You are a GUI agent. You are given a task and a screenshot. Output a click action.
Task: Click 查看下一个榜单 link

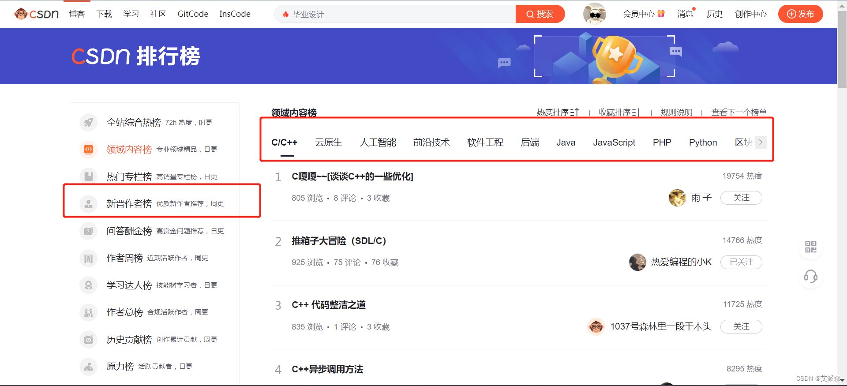point(739,112)
